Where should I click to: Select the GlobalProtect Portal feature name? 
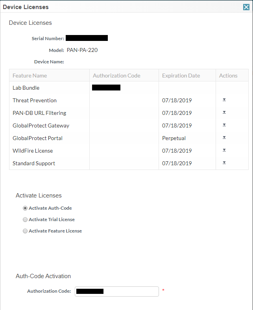click(38, 138)
